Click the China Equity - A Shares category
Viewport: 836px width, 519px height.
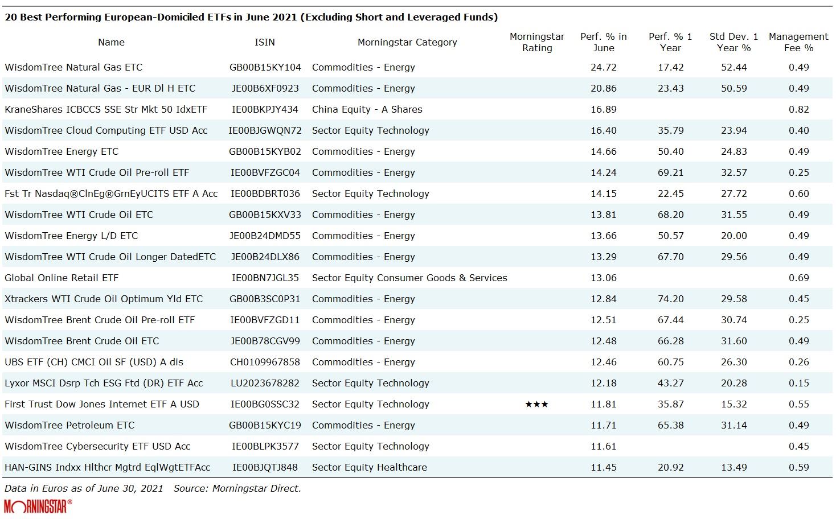point(367,109)
